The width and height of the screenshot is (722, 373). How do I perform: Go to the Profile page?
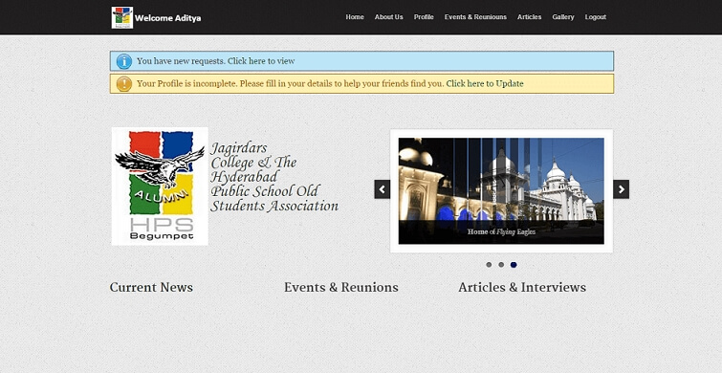click(424, 17)
